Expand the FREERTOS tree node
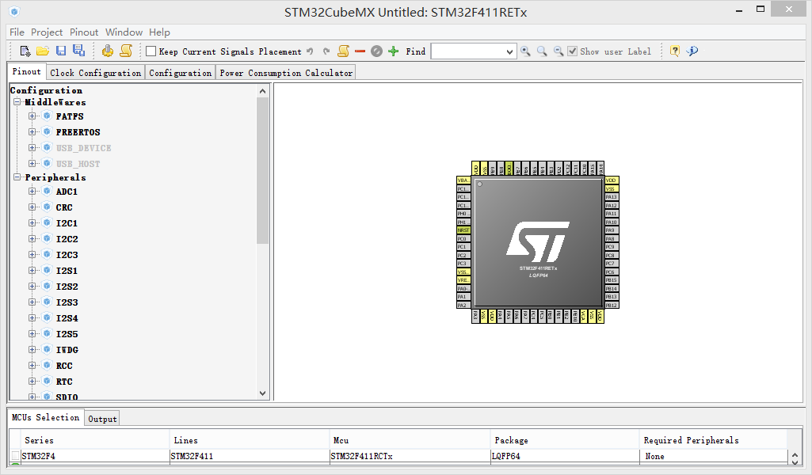 [x=32, y=132]
